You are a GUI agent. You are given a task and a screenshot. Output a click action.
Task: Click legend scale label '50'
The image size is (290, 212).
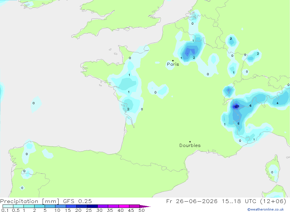142,210
